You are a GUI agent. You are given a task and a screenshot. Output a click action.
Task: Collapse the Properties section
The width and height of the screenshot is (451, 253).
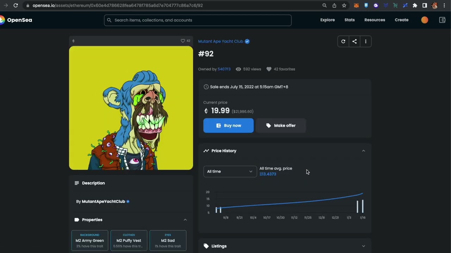185,220
